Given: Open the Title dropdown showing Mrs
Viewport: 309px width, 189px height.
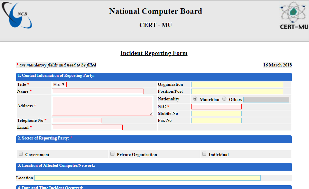Looking at the screenshot, I should click(59, 84).
